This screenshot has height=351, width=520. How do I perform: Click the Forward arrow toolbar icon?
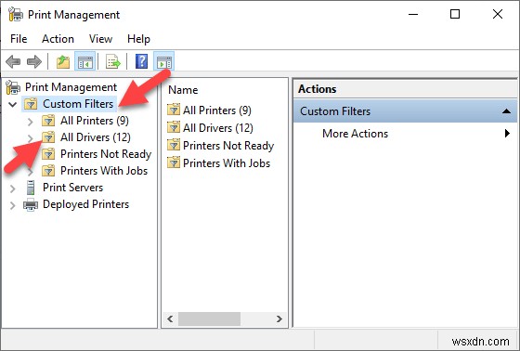click(34, 61)
